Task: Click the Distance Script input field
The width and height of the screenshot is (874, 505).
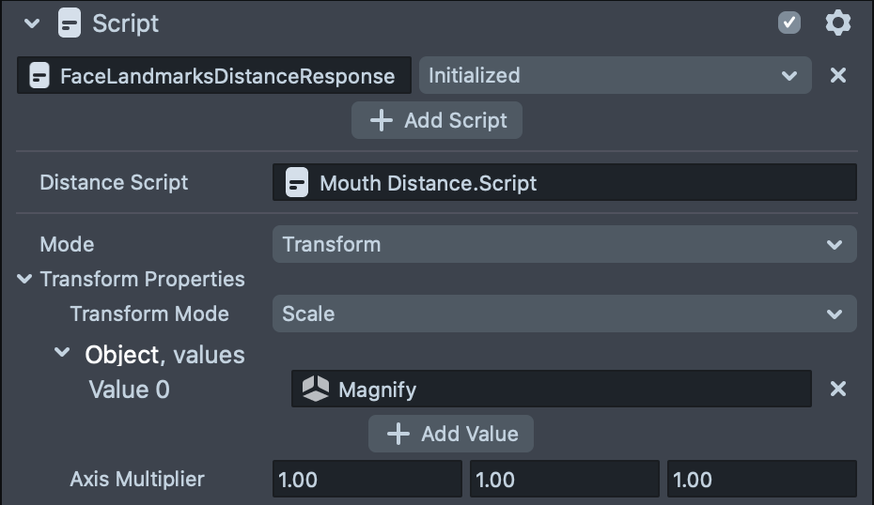Action: coord(564,183)
